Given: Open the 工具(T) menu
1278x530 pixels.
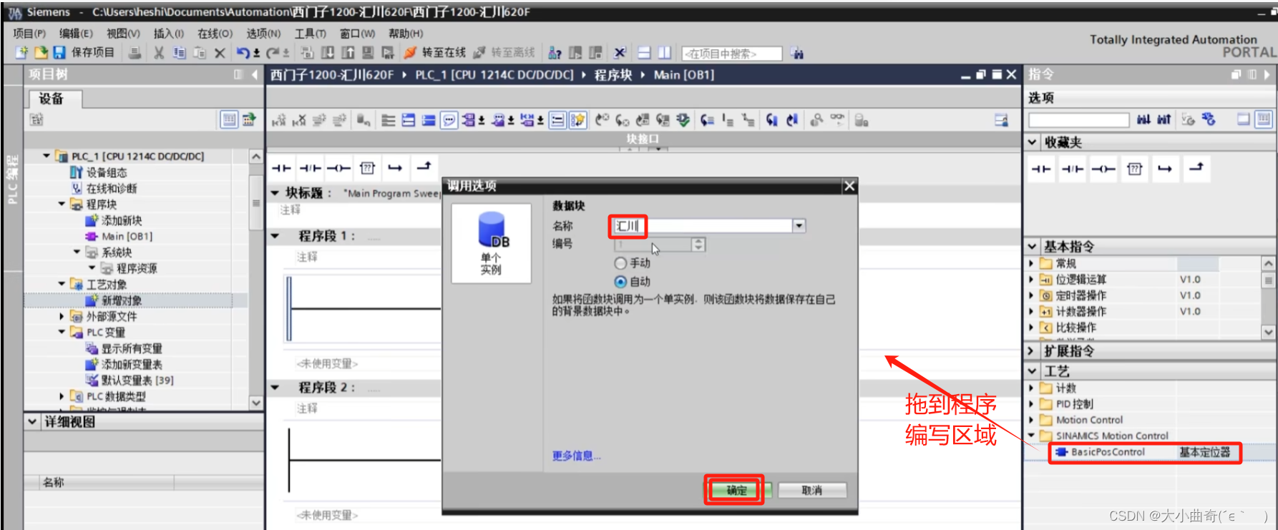Looking at the screenshot, I should pos(311,33).
